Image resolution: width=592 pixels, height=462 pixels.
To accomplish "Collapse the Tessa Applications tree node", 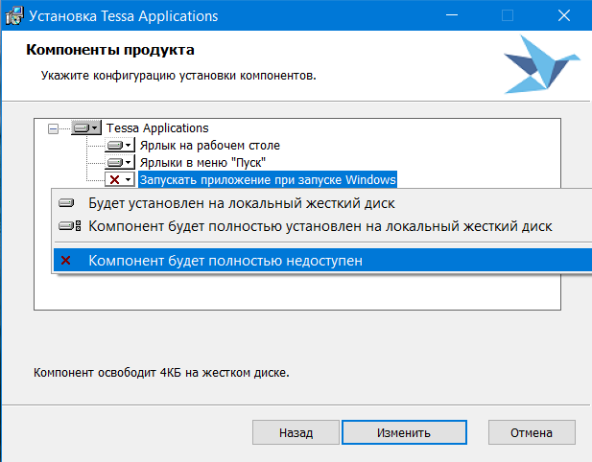I will pyautogui.click(x=53, y=129).
